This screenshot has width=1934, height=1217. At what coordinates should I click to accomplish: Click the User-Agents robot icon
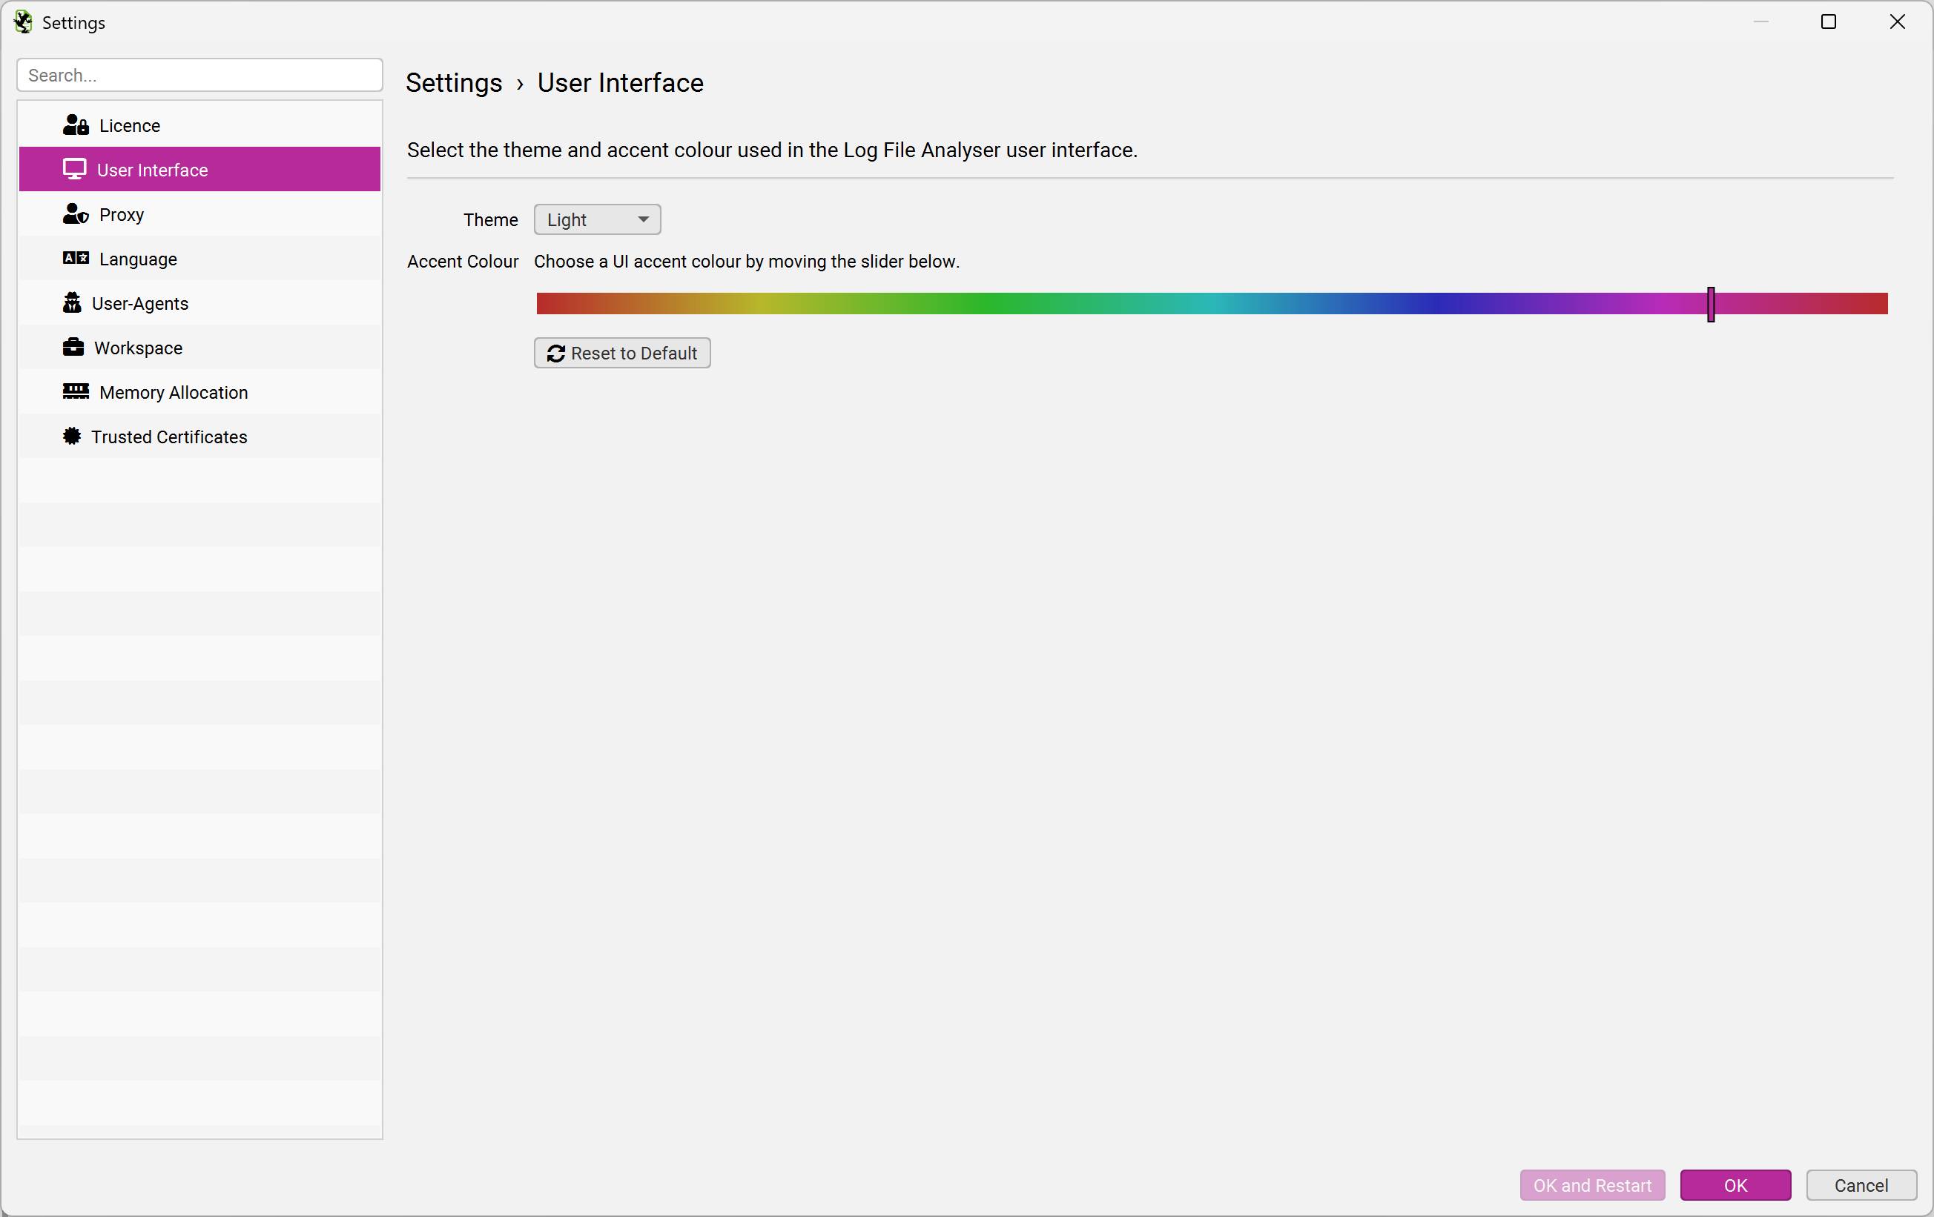tap(72, 302)
